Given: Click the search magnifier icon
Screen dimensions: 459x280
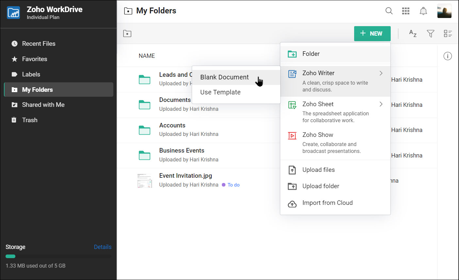Looking at the screenshot, I should point(389,11).
